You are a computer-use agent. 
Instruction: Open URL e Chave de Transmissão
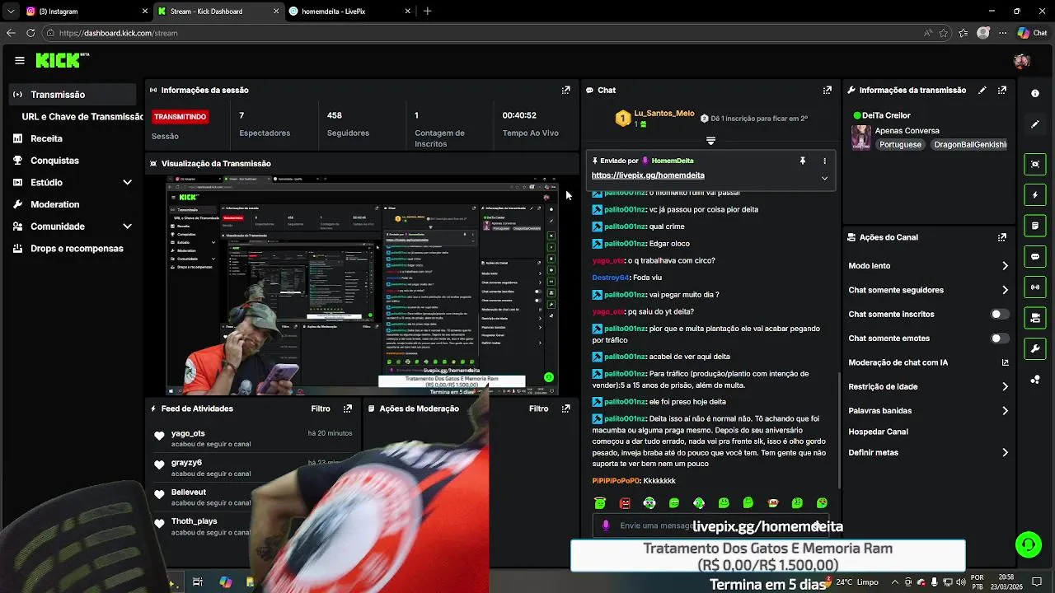(82, 117)
